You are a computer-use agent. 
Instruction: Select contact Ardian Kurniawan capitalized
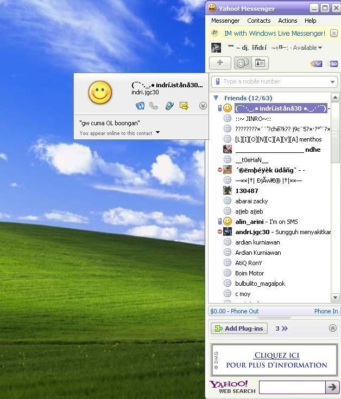click(x=258, y=253)
